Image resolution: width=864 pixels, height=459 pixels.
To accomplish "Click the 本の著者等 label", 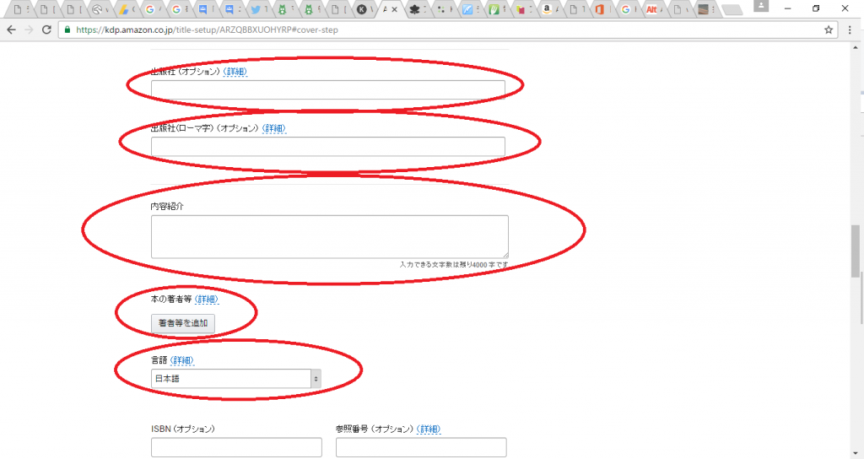I will (171, 300).
